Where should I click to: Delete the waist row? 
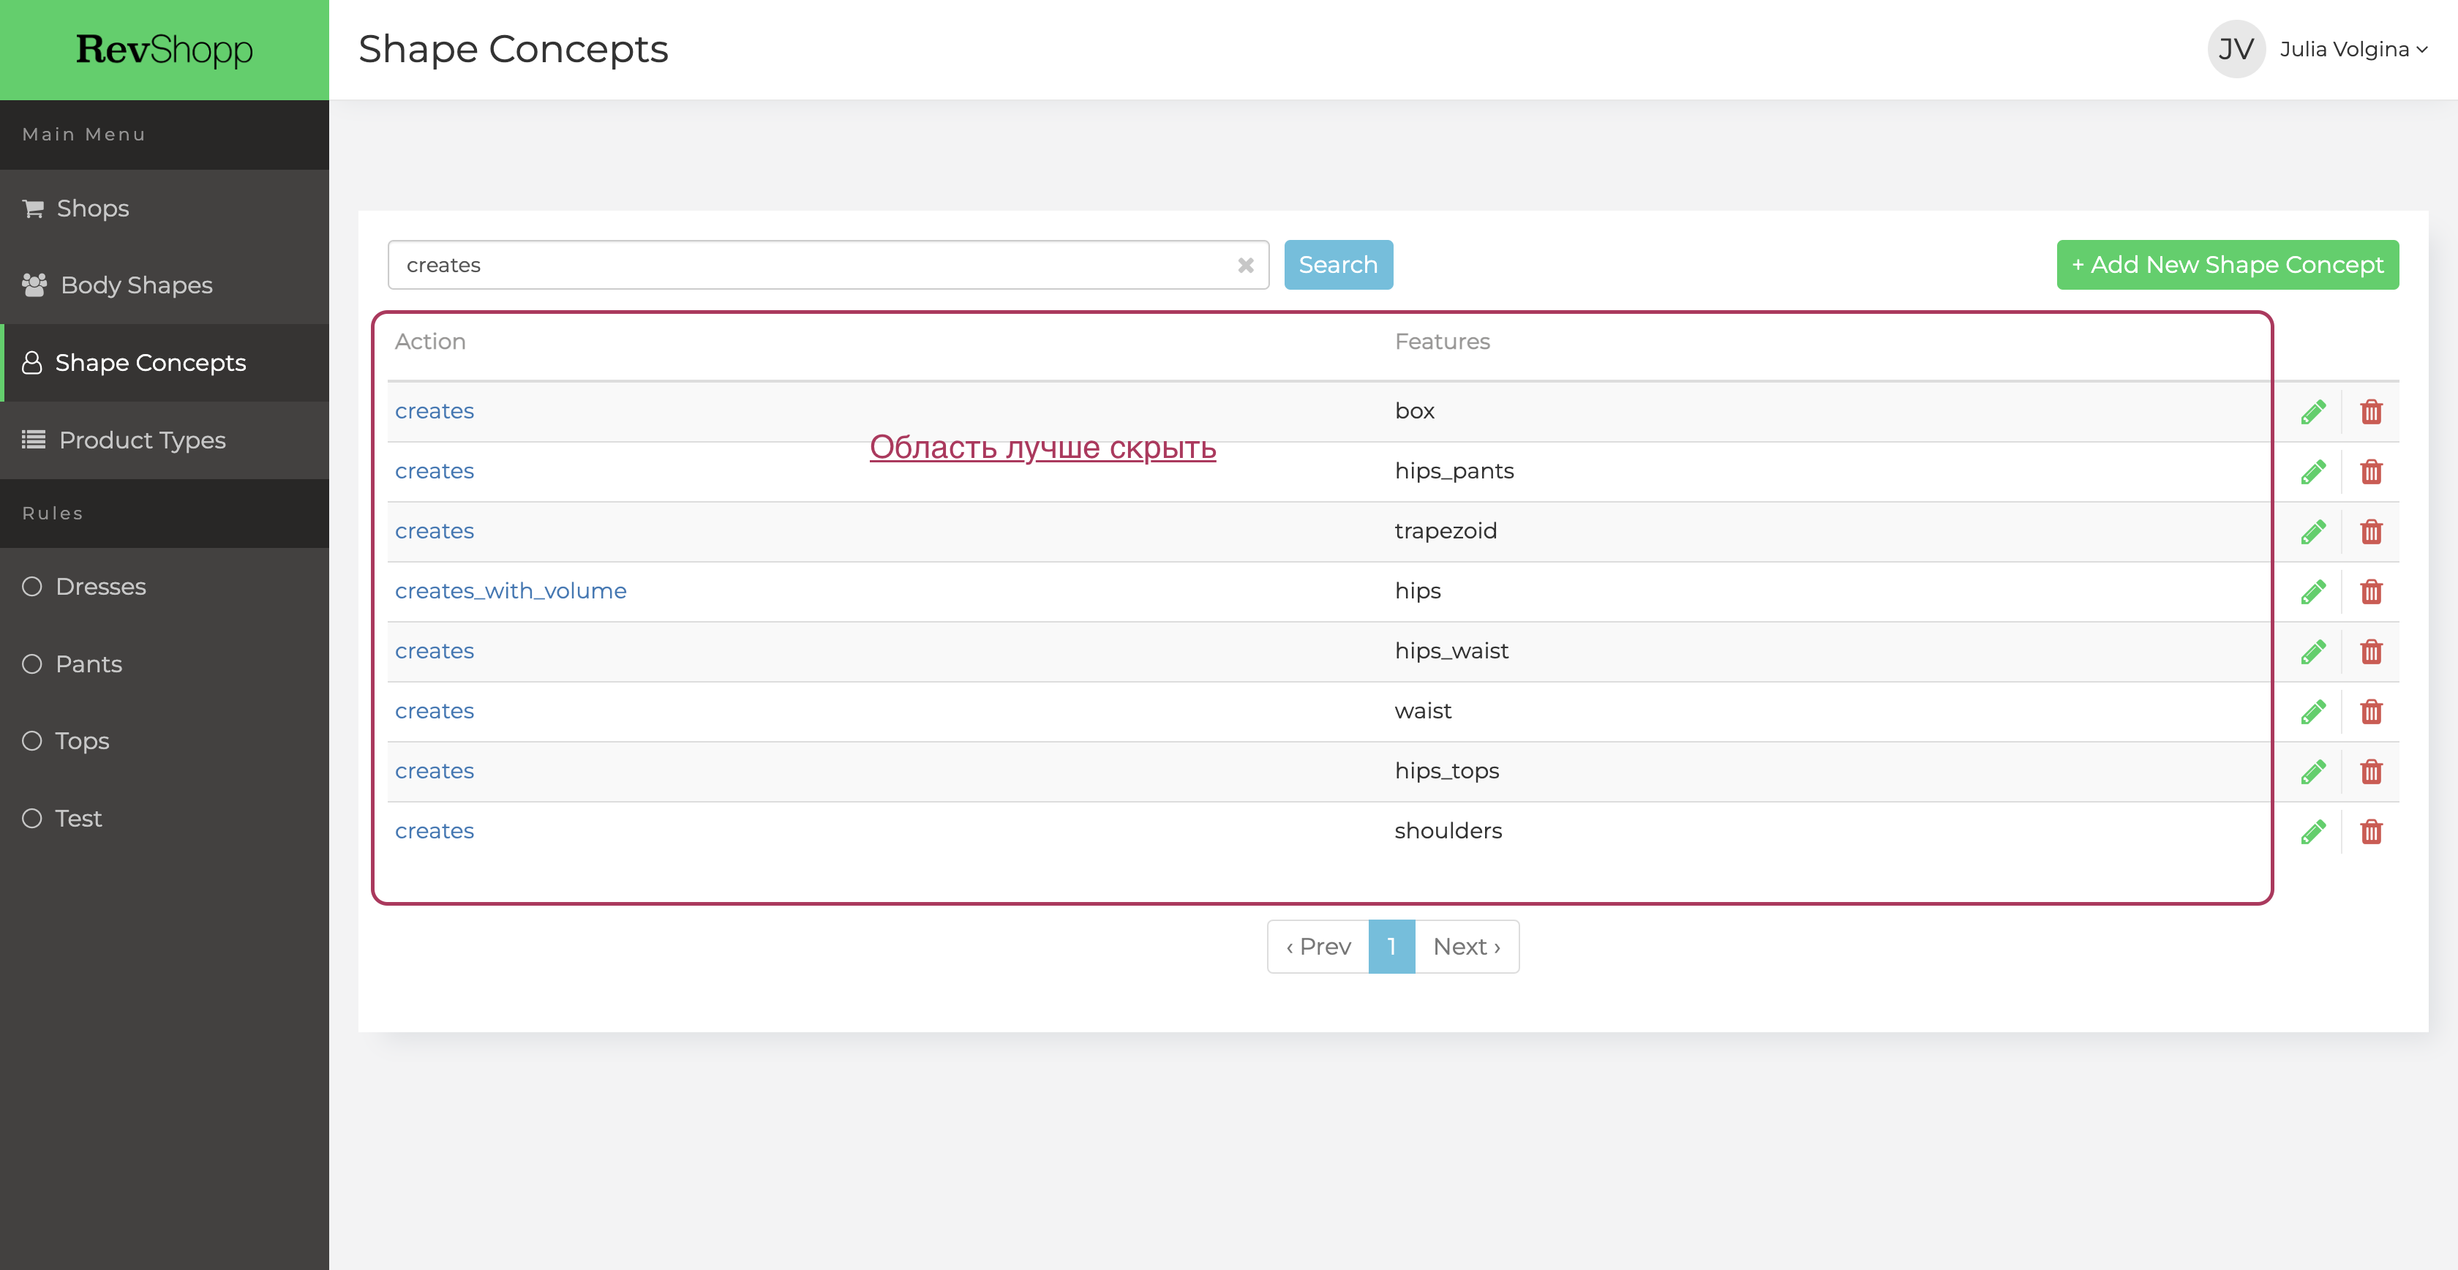(x=2371, y=712)
